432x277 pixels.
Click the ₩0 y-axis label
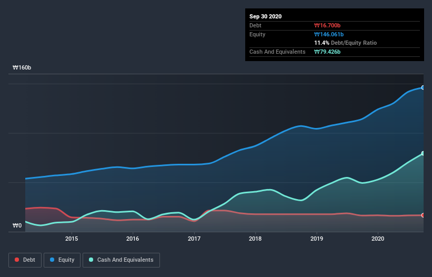click(17, 225)
